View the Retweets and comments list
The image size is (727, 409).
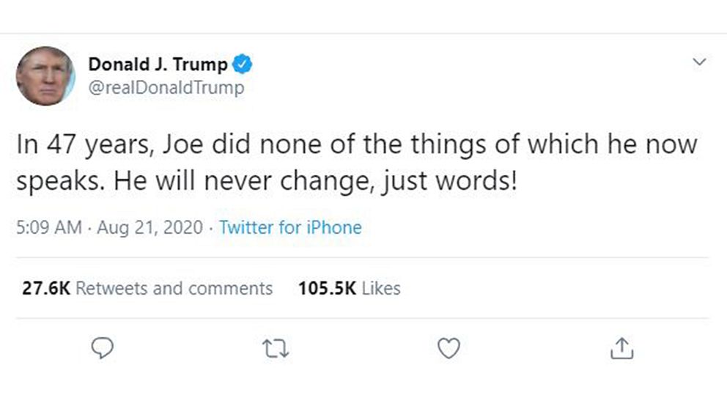174,288
